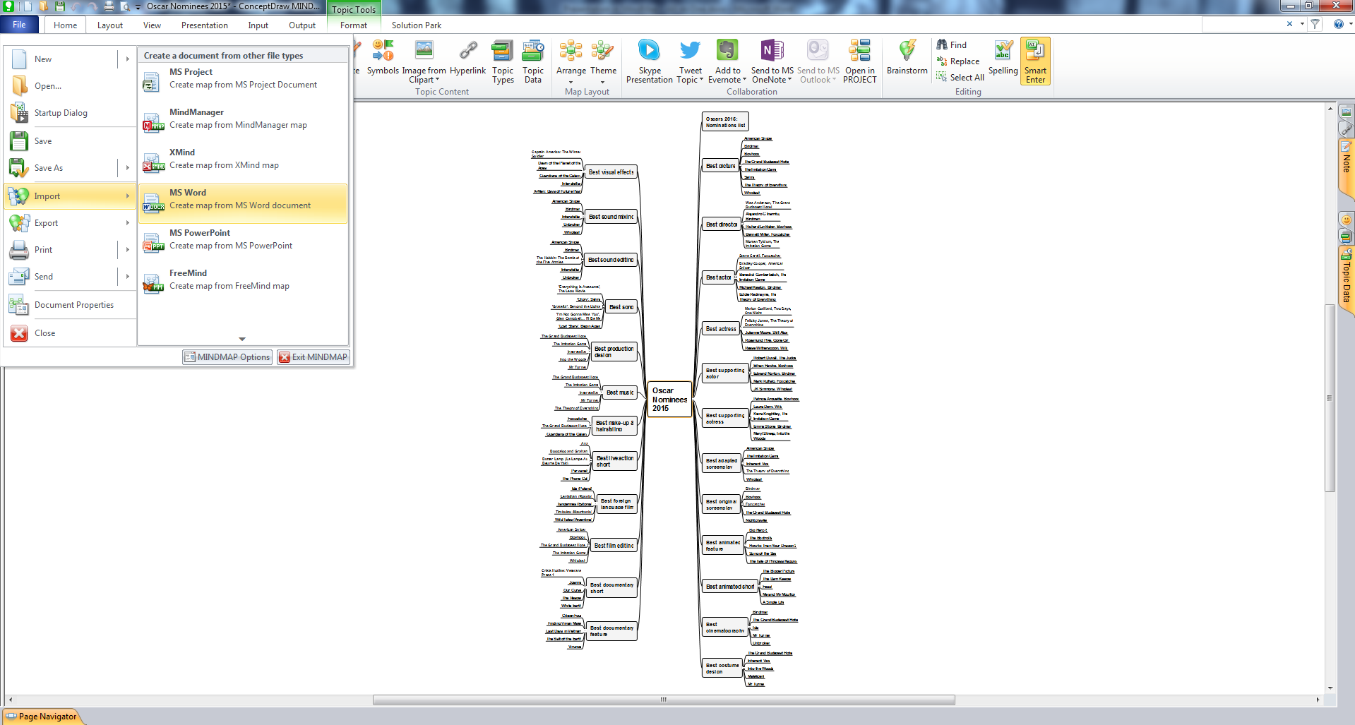The image size is (1355, 725).
Task: Open the Arrange dropdown
Action: click(x=571, y=82)
